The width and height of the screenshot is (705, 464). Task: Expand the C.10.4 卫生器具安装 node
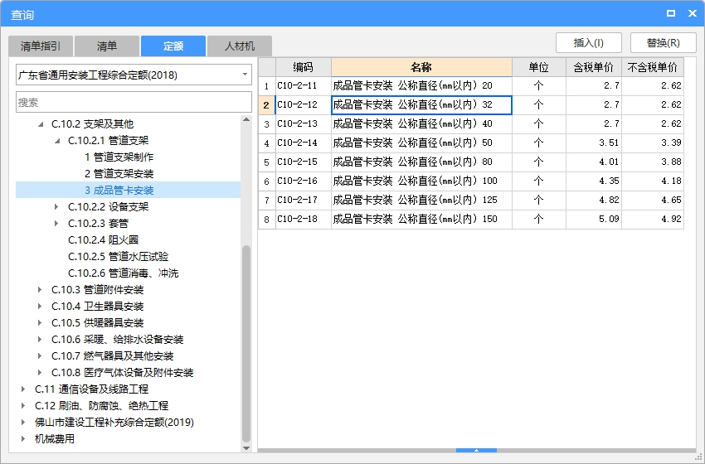[x=40, y=307]
